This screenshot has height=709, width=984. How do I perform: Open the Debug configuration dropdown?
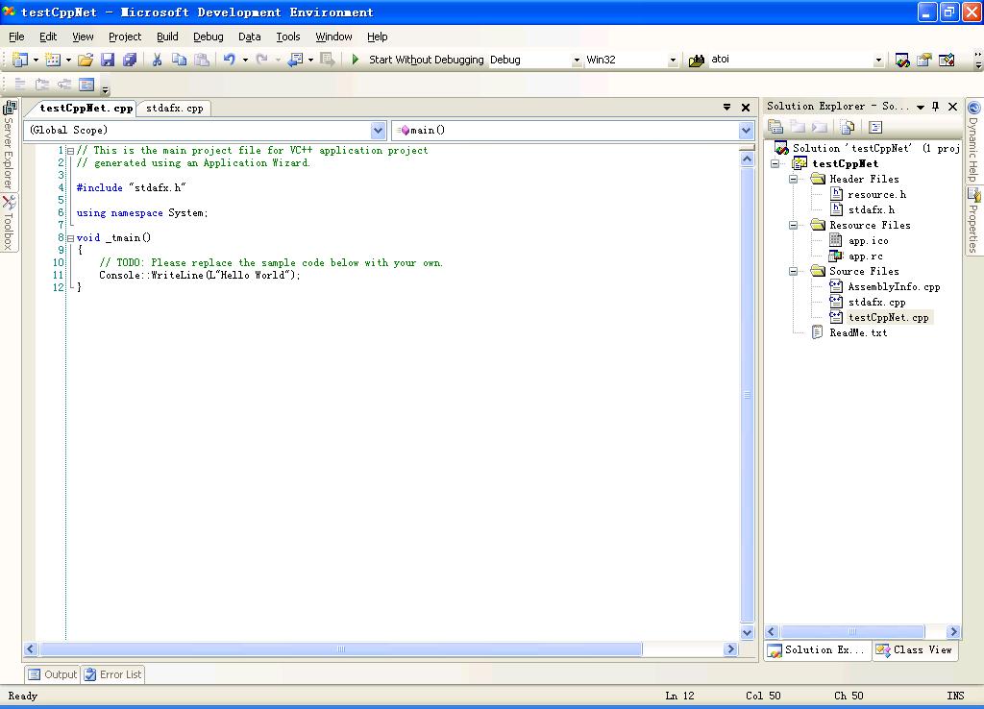coord(577,60)
